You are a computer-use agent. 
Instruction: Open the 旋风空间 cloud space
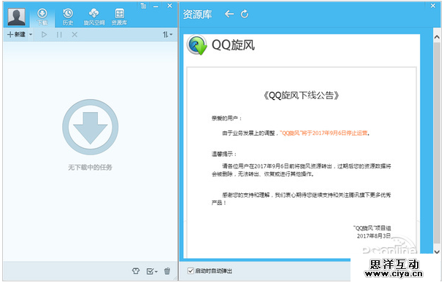(94, 17)
